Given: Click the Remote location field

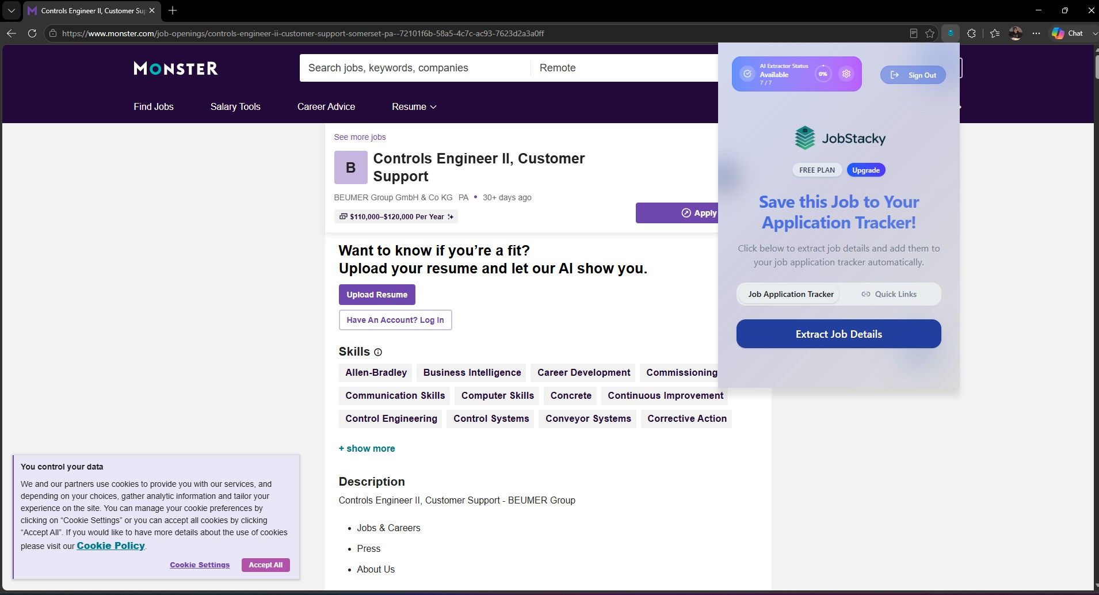Looking at the screenshot, I should (624, 68).
